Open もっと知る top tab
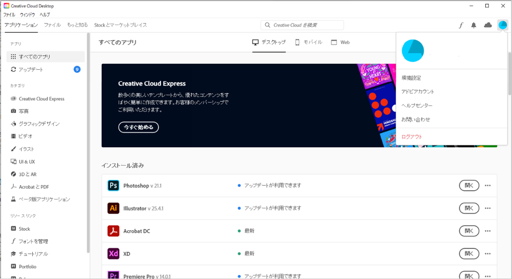This screenshot has width=512, height=279. pos(77,25)
